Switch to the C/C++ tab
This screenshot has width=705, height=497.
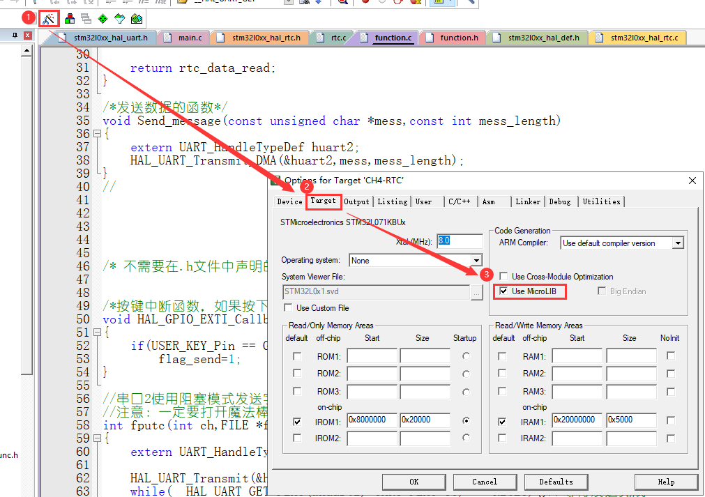pos(460,201)
